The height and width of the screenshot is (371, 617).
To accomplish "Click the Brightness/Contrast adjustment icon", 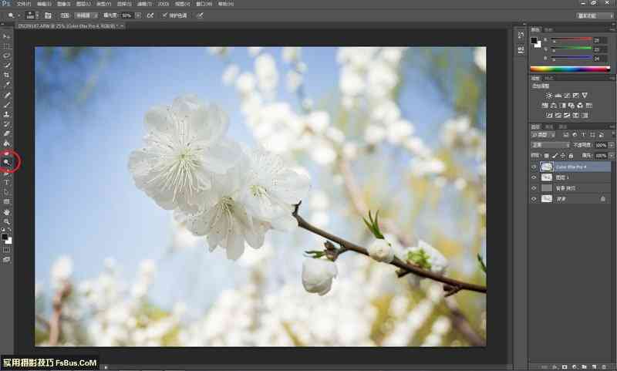I will pos(549,95).
